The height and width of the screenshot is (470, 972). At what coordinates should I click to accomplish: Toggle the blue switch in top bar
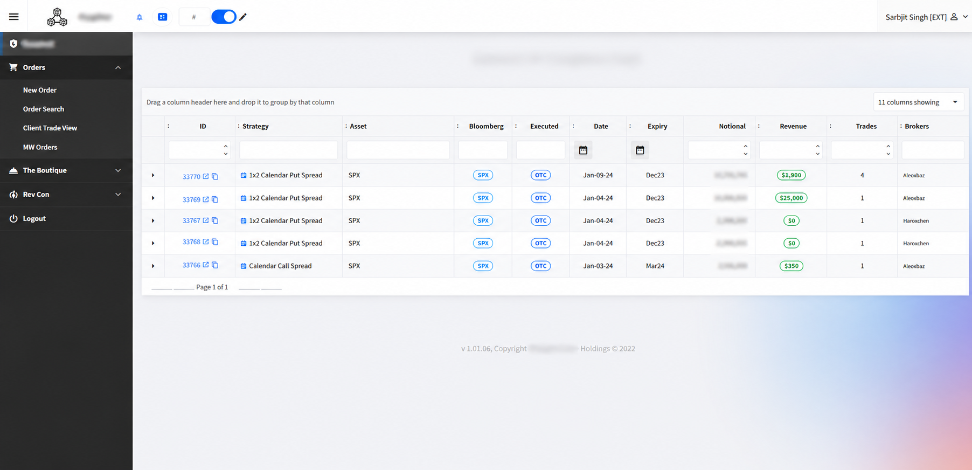(x=224, y=17)
